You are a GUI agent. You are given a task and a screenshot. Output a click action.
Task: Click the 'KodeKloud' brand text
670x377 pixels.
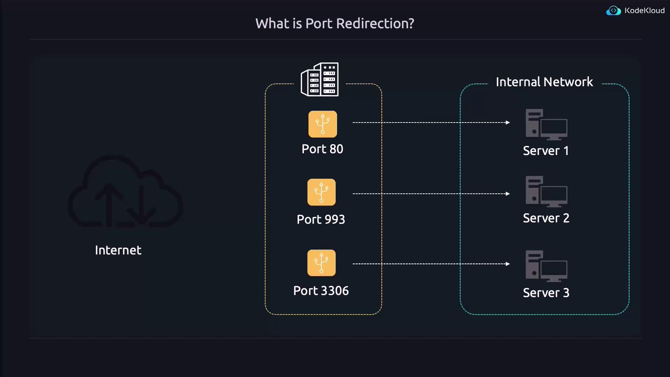[645, 11]
